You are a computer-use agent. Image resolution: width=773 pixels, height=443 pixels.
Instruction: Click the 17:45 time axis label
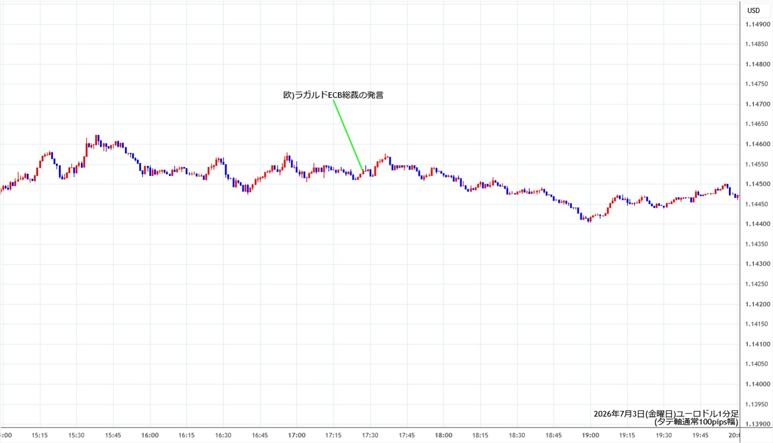click(407, 435)
